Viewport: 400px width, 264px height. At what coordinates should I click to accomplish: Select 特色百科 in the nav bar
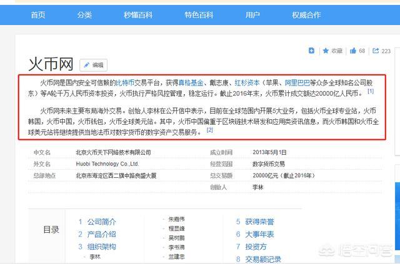point(197,14)
